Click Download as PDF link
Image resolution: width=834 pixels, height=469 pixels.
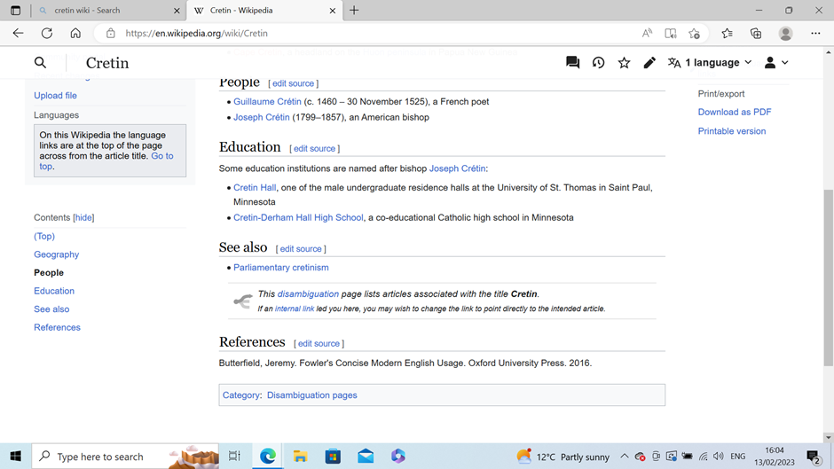pyautogui.click(x=734, y=113)
